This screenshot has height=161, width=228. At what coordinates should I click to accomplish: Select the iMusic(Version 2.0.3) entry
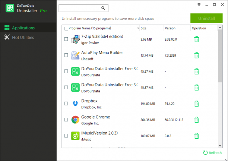pos(99,133)
